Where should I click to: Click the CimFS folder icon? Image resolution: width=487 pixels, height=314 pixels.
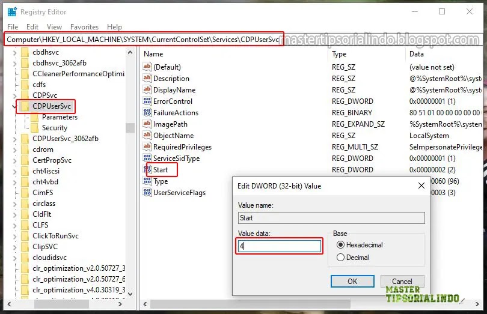pyautogui.click(x=25, y=192)
